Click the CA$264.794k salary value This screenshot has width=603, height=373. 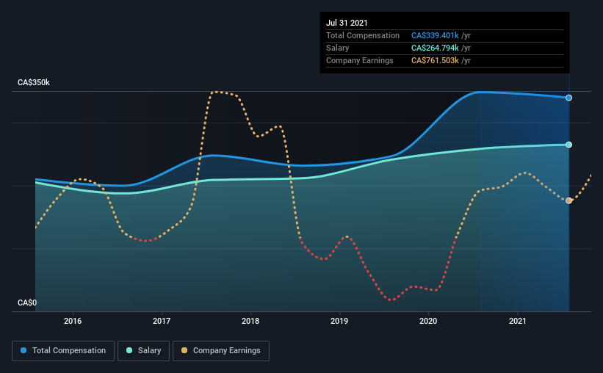coord(435,48)
